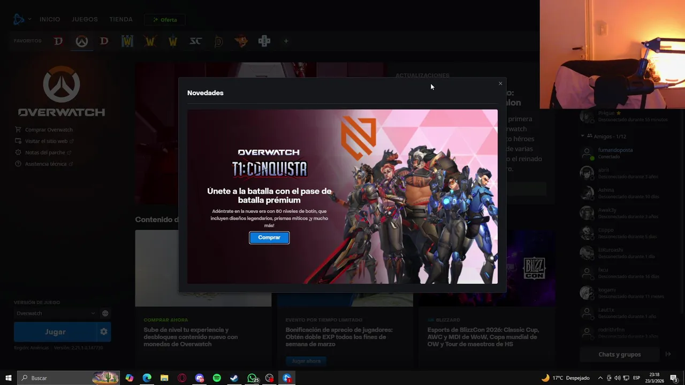
Task: Select friend Laut1x in friends list
Action: coord(620,313)
